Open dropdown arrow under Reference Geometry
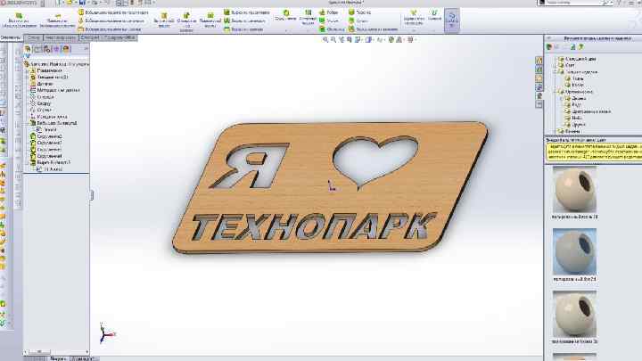Image resolution: width=642 pixels, height=361 pixels. (x=414, y=30)
